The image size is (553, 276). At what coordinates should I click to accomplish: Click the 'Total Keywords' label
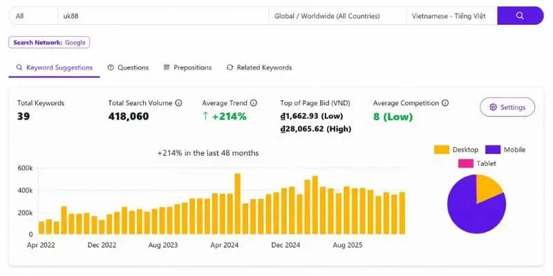(41, 103)
